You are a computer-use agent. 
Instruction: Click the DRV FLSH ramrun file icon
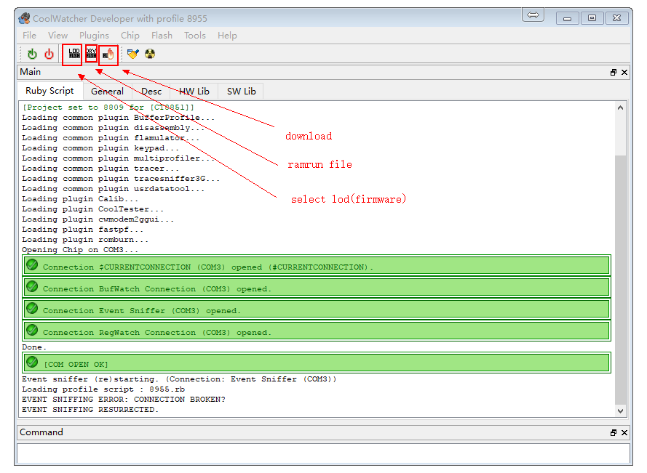[x=91, y=53]
